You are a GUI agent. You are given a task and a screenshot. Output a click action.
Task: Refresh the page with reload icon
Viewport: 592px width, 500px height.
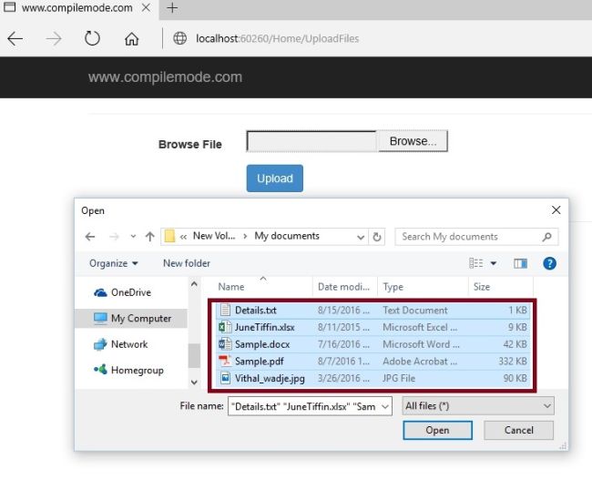click(x=92, y=38)
